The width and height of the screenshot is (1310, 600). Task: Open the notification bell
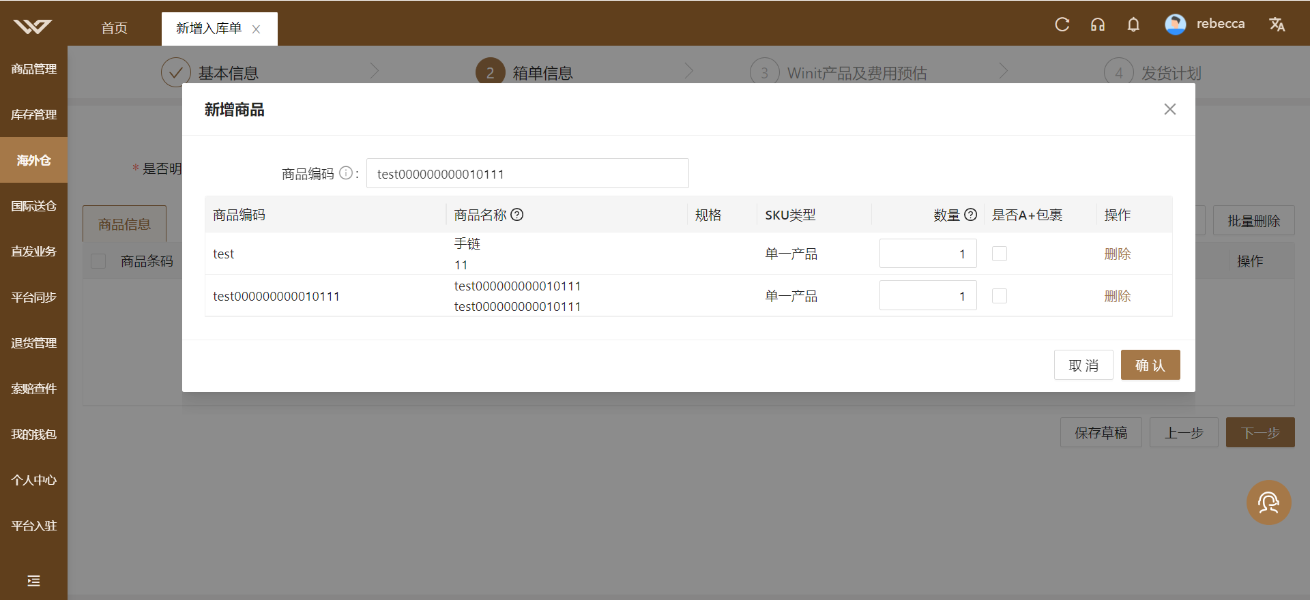pyautogui.click(x=1133, y=25)
